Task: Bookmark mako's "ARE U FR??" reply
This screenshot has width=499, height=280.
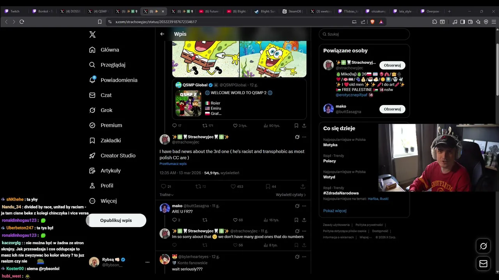Action: [x=296, y=220]
